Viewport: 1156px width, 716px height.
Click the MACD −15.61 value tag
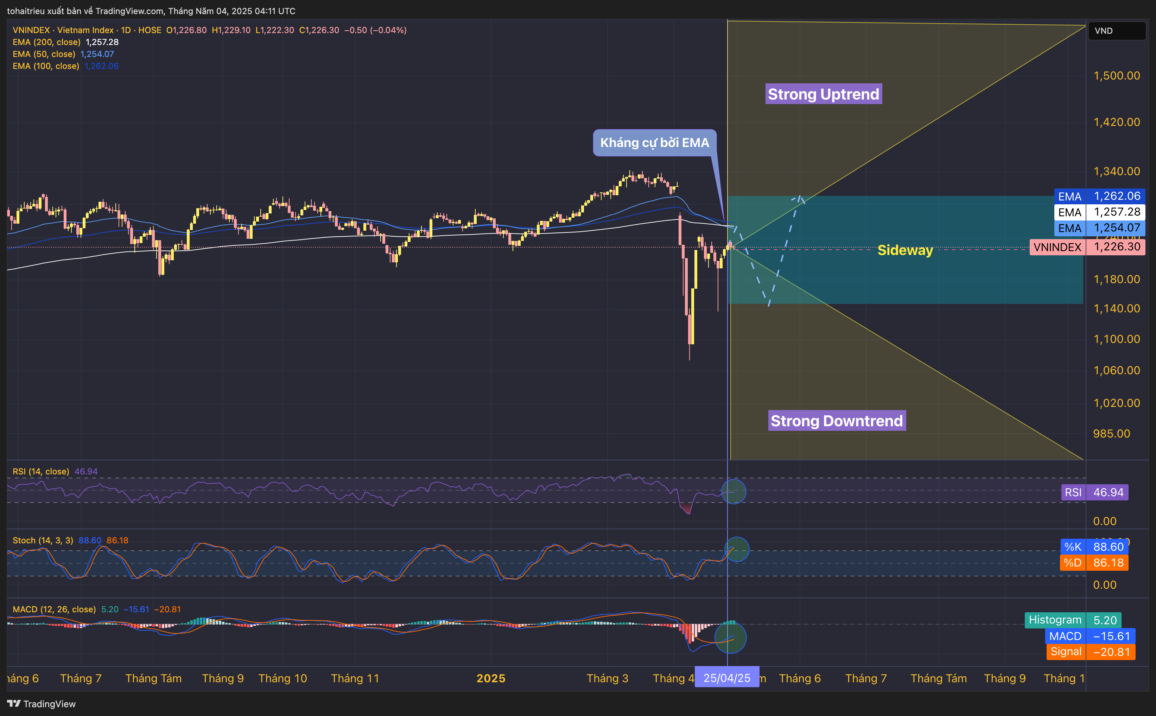pos(1090,636)
